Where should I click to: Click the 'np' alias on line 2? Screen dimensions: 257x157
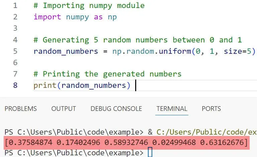click(112, 17)
